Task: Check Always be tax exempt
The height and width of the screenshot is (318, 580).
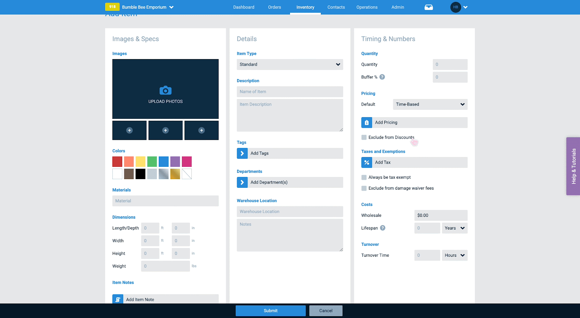Action: point(364,177)
